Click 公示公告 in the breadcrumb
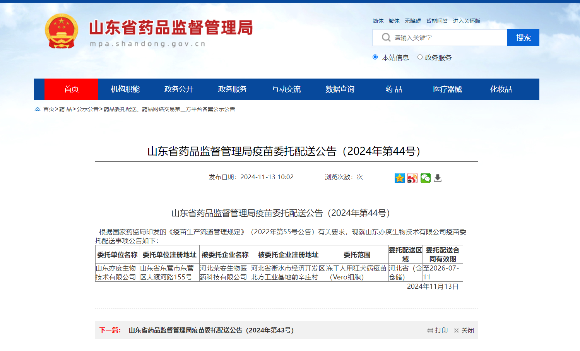Image resolution: width=580 pixels, height=351 pixels. (87, 109)
